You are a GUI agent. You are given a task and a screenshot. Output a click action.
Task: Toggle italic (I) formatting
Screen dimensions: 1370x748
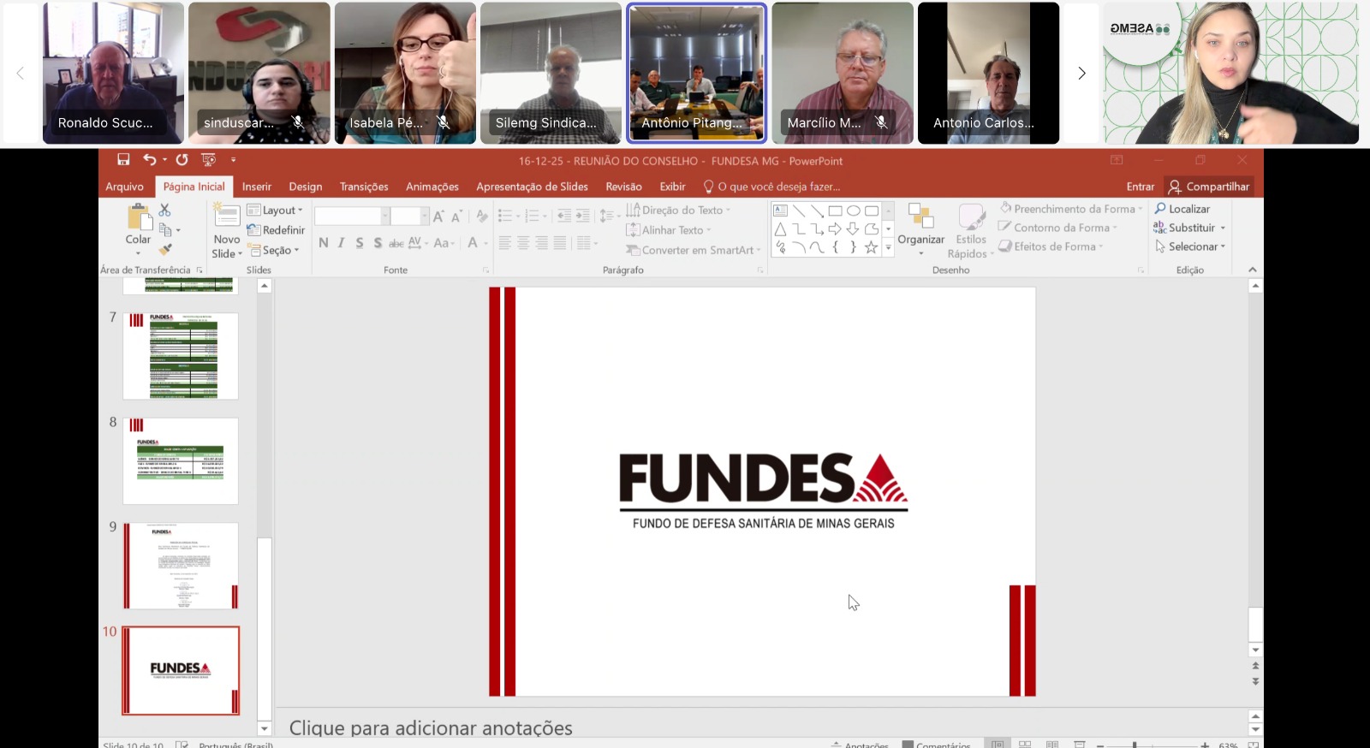[341, 243]
